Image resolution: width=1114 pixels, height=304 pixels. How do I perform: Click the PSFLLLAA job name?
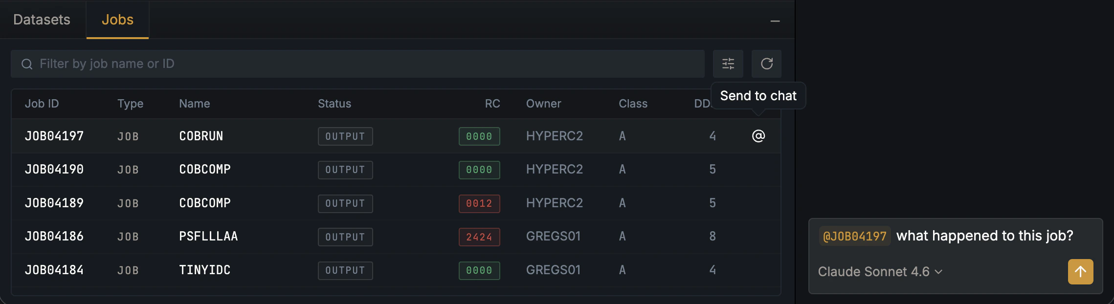click(208, 237)
